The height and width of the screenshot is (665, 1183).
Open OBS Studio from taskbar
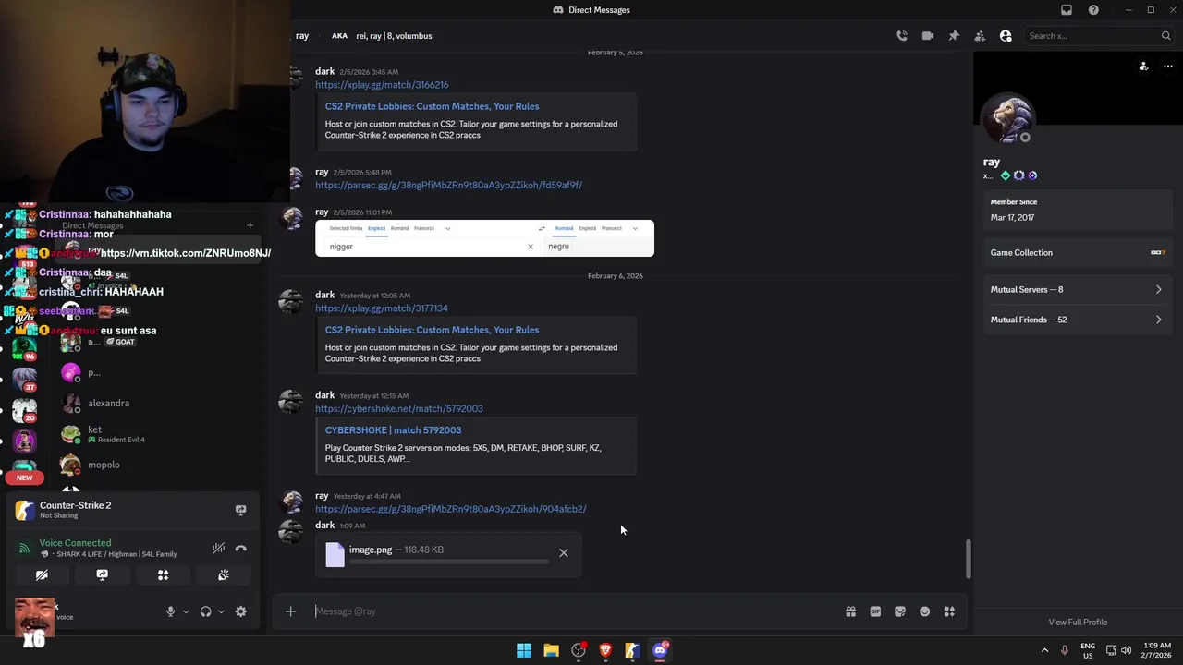pos(579,650)
